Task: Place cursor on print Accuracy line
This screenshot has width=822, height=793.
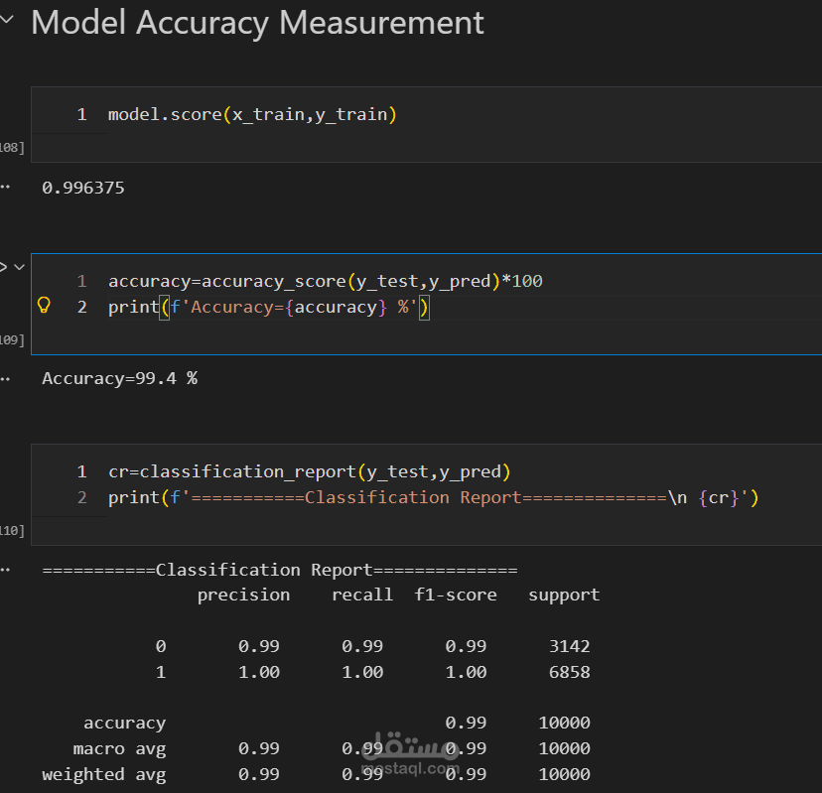Action: [x=268, y=307]
